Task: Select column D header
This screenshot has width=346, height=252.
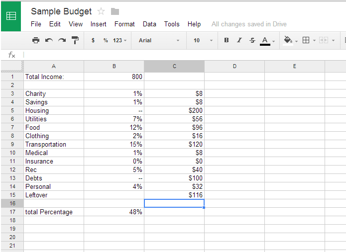Action: click(234, 66)
